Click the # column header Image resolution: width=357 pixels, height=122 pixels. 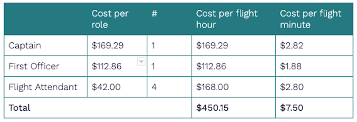[x=169, y=19]
